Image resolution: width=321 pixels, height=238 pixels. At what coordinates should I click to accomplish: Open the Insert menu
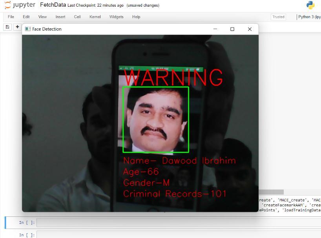60,17
